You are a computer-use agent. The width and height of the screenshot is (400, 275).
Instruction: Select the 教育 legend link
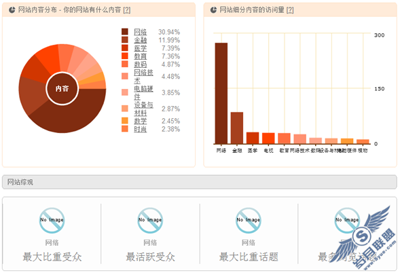[141, 56]
